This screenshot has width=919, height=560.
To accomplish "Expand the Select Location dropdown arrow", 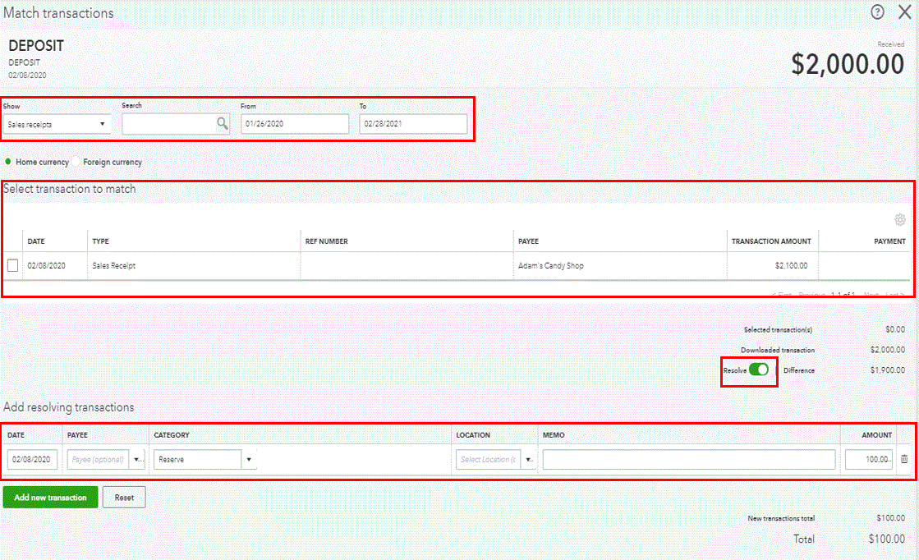I will 529,459.
